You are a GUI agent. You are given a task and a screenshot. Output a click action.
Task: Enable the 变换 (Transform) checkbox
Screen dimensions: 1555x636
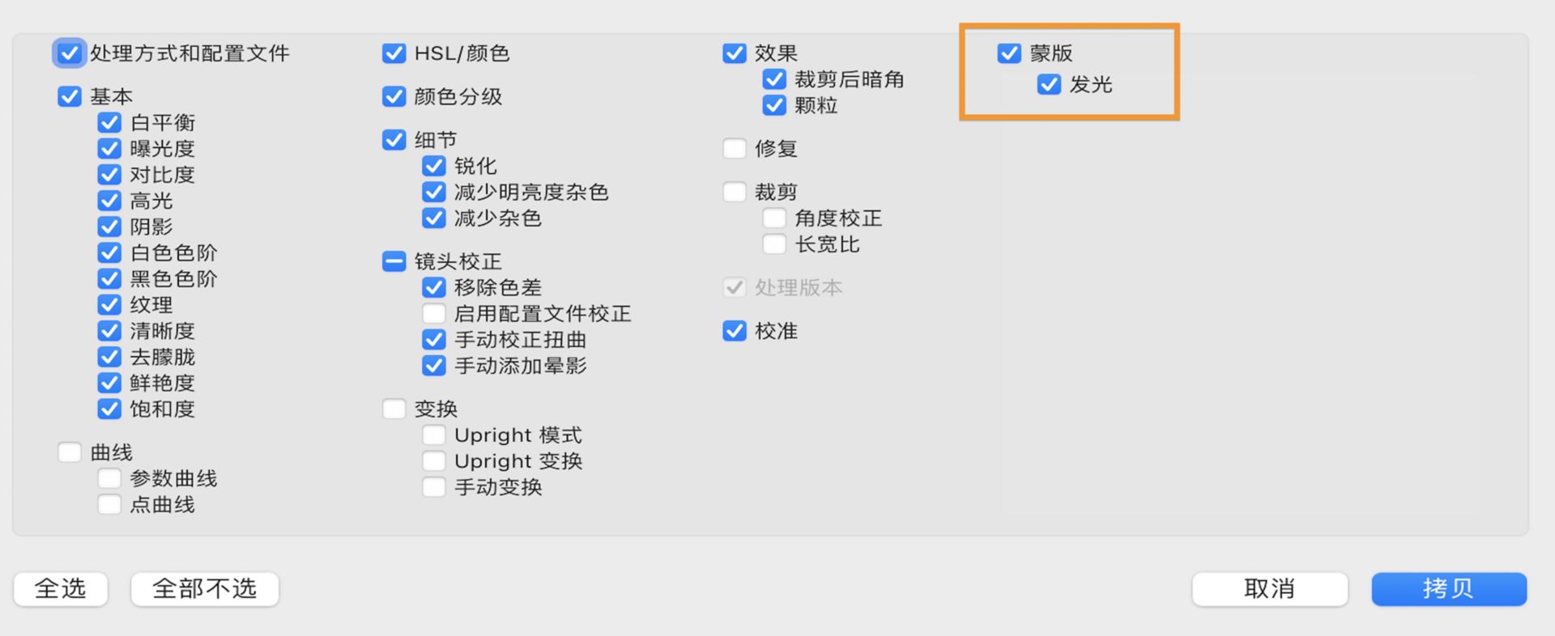[394, 409]
